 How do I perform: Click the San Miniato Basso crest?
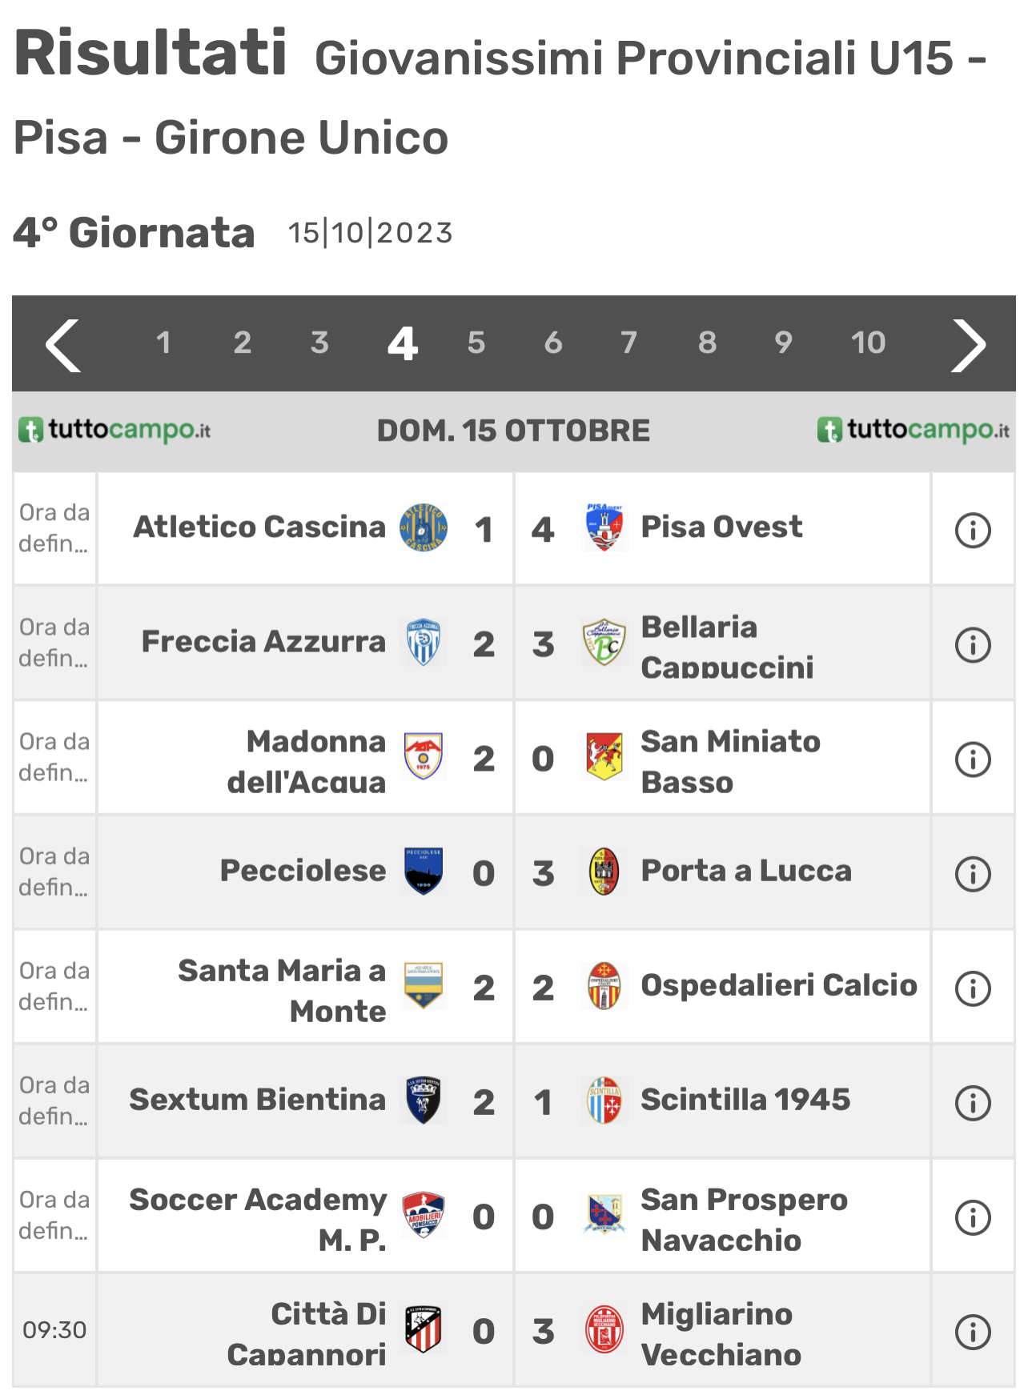pyautogui.click(x=604, y=757)
